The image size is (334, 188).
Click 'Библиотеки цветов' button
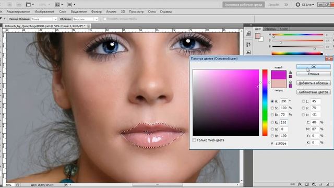pyautogui.click(x=313, y=92)
